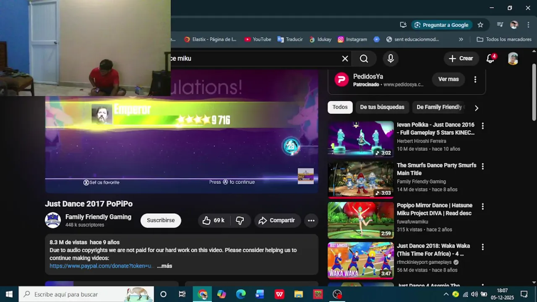Open Task View on the taskbar
This screenshot has width=537, height=302.
click(x=182, y=294)
